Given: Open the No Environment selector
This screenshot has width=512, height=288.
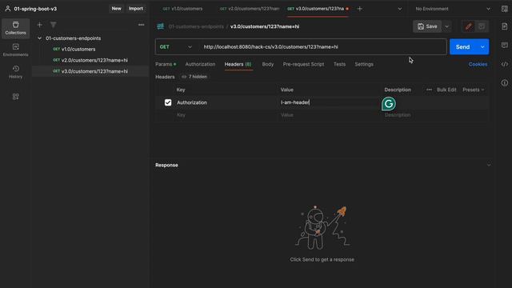Looking at the screenshot, I should [x=452, y=9].
